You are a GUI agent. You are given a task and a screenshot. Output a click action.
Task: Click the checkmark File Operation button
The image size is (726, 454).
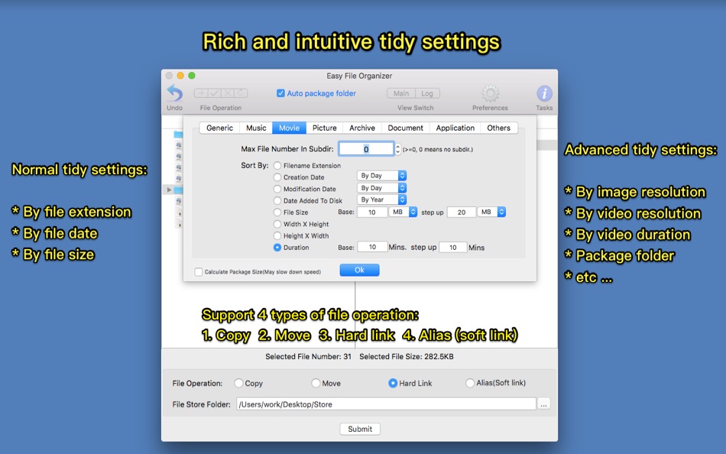pyautogui.click(x=215, y=93)
